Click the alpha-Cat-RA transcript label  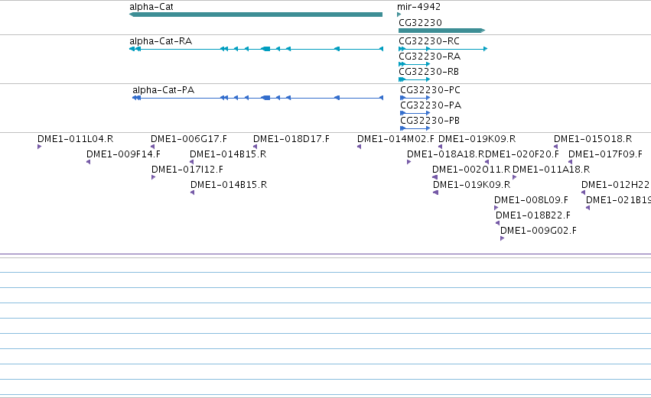tap(161, 41)
